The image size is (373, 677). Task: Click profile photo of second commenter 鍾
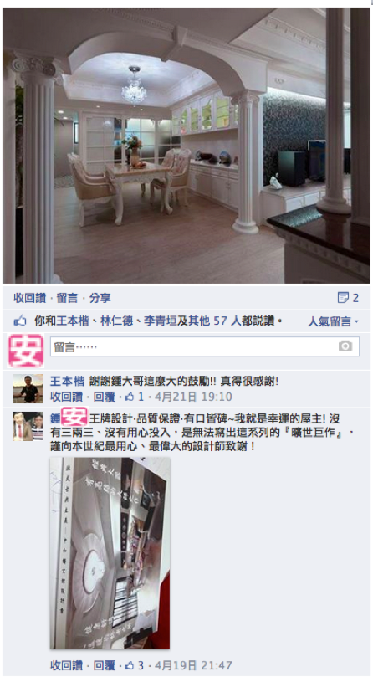pos(28,426)
